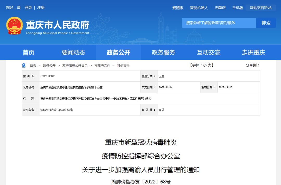Open the 要闻动态 tab
The image size is (281, 185).
pos(74,52)
